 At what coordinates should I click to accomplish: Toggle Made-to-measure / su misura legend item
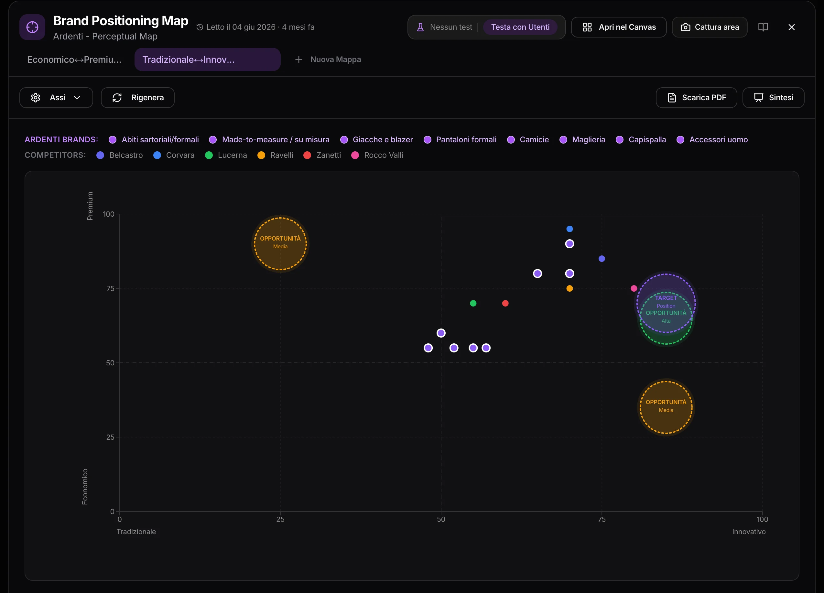click(x=269, y=140)
